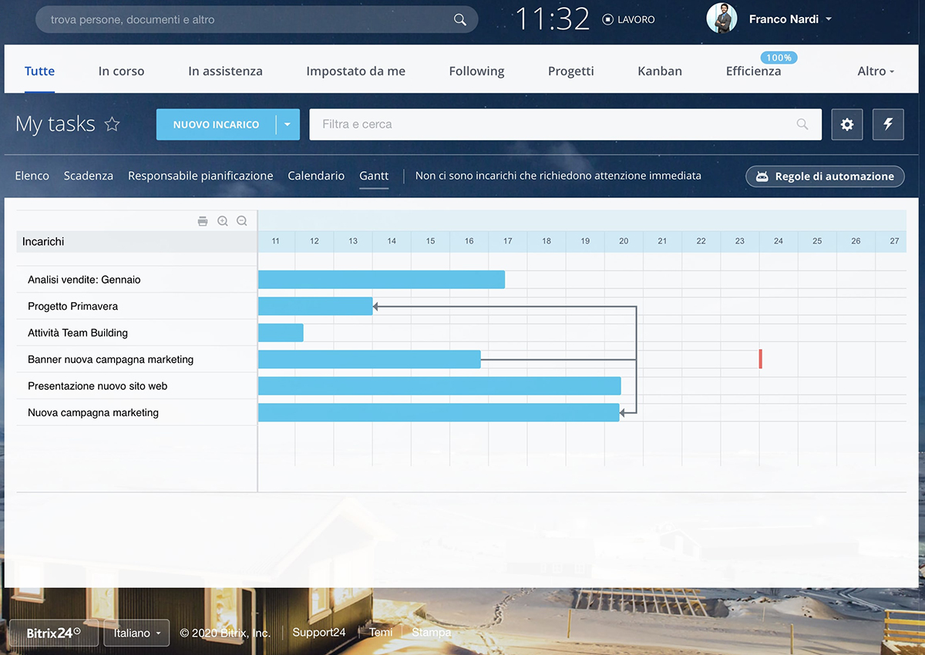925x655 pixels.
Task: Toggle the favorite star next to My tasks
Action: coord(113,123)
